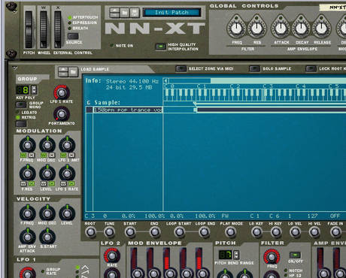Click the global Amp Envelope Release knob
346x278 pixels.
(x=321, y=29)
